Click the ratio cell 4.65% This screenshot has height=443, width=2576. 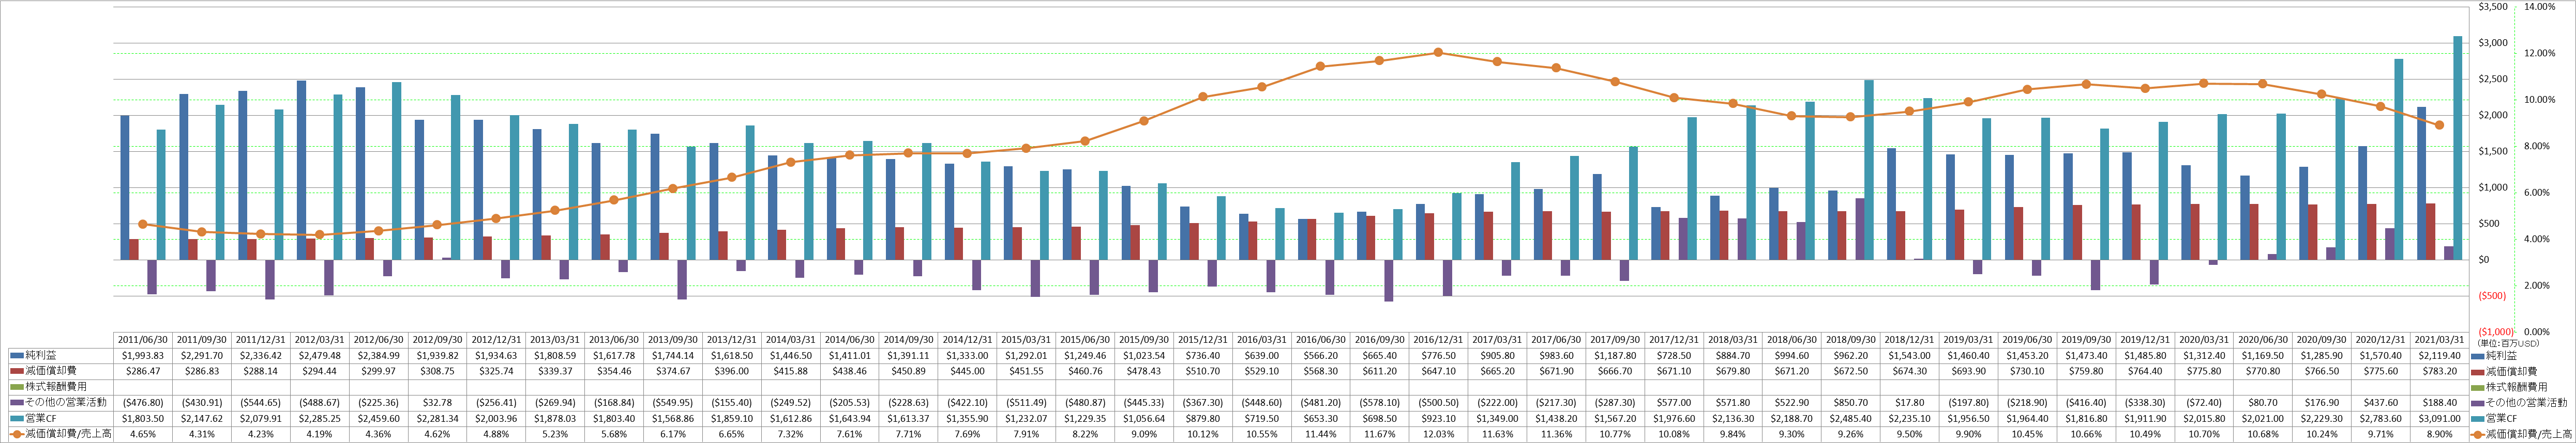142,434
